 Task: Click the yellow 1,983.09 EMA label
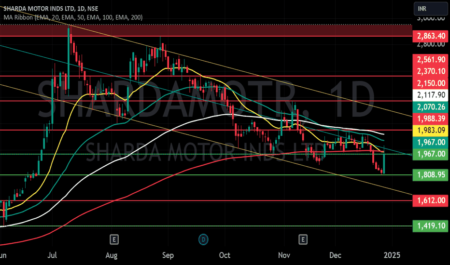(431, 131)
